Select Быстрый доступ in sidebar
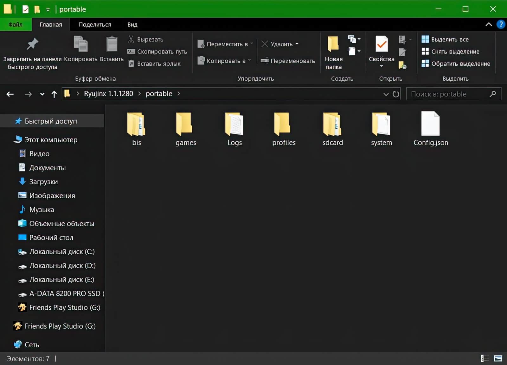 [52, 121]
